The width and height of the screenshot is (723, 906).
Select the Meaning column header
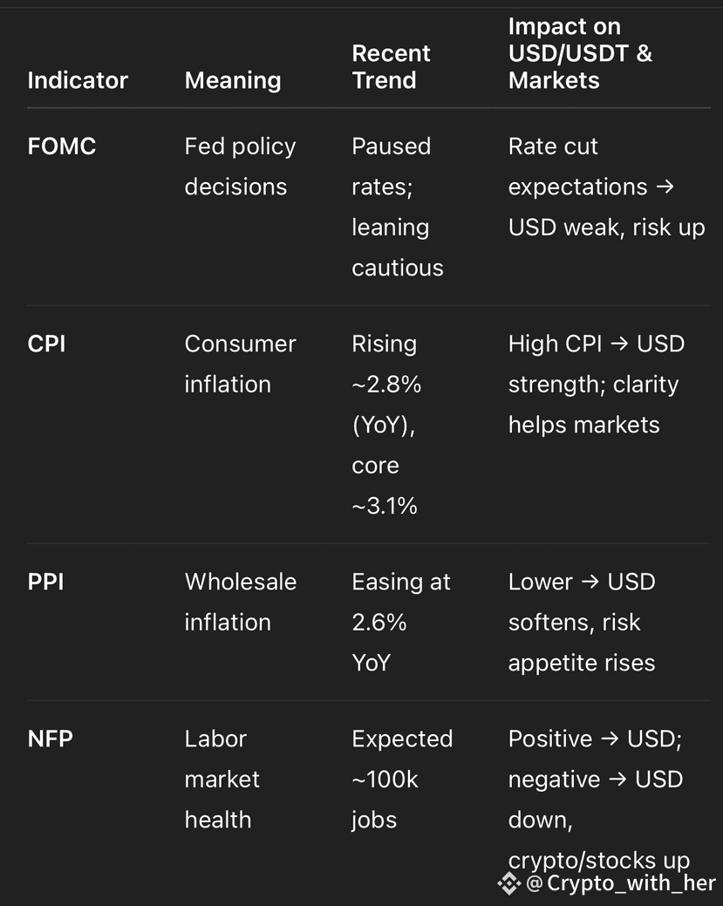pos(233,80)
